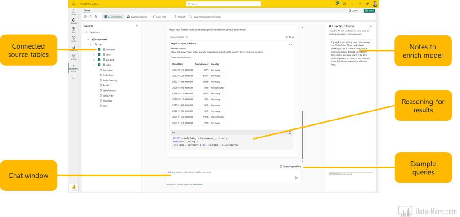Open the app launcher waffle icon
The width and height of the screenshot is (460, 217).
(74, 4)
